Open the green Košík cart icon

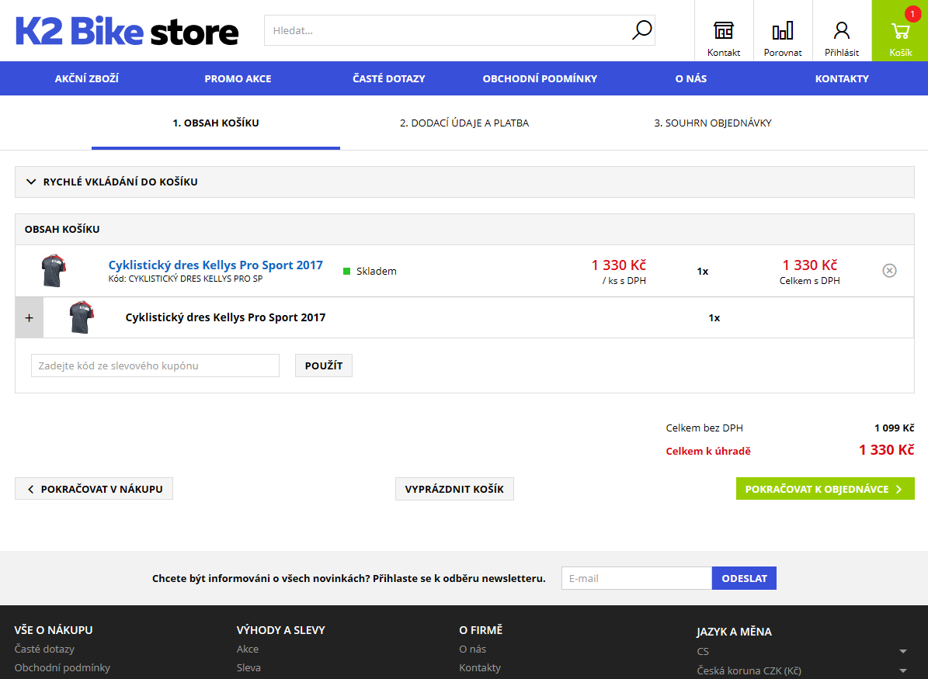[x=899, y=31]
